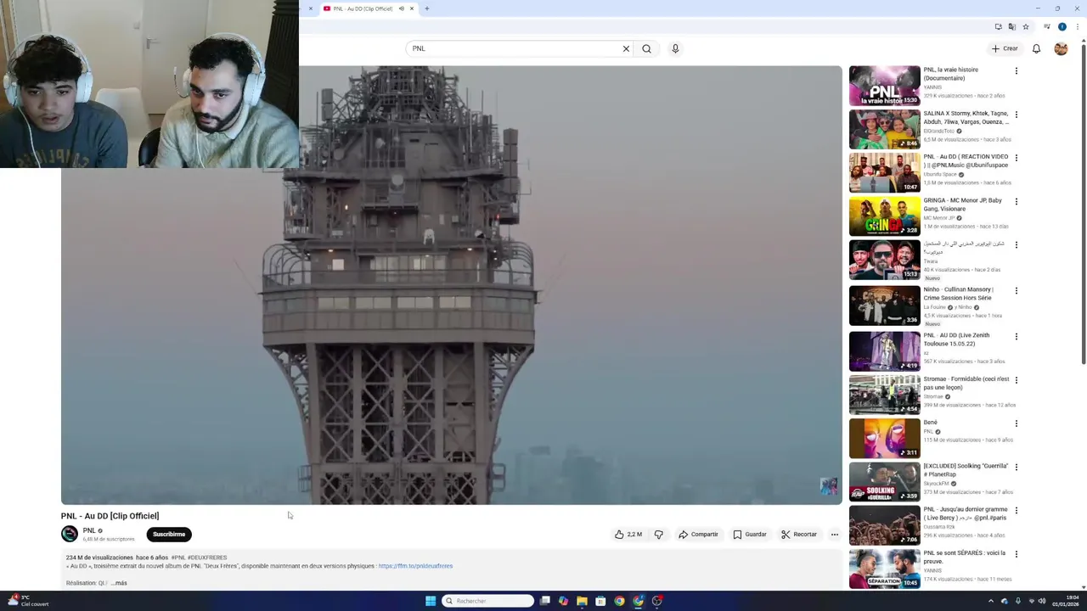Viewport: 1087px width, 611px height.
Task: Like the video with thumbs up
Action: (628, 535)
